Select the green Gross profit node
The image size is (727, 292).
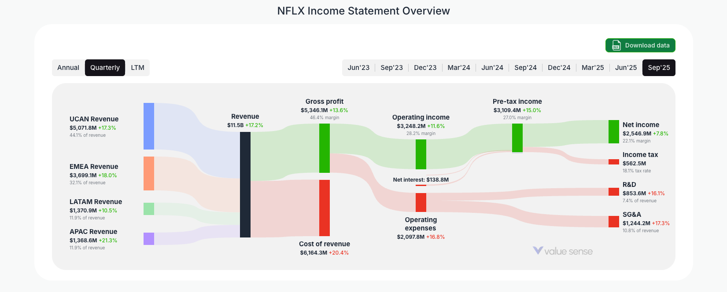[x=325, y=147]
